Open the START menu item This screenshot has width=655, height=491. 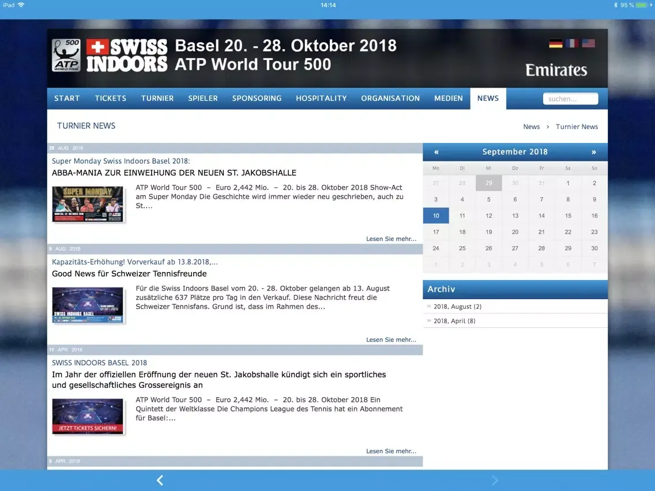67,98
